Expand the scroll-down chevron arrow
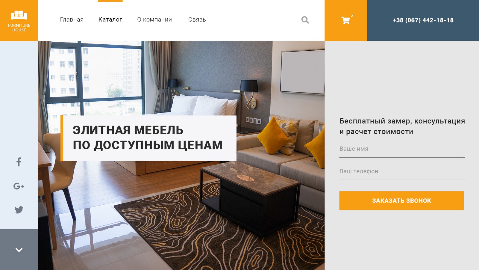 [x=19, y=250]
